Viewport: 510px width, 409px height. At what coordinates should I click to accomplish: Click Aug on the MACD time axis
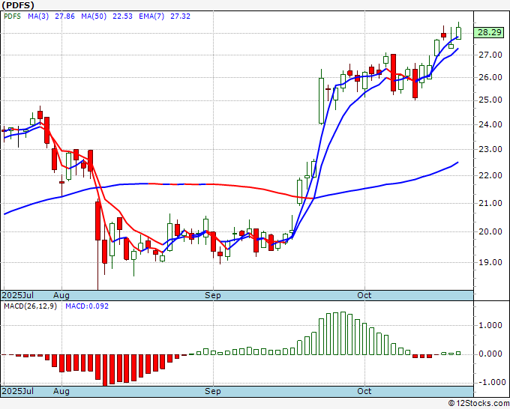click(61, 391)
